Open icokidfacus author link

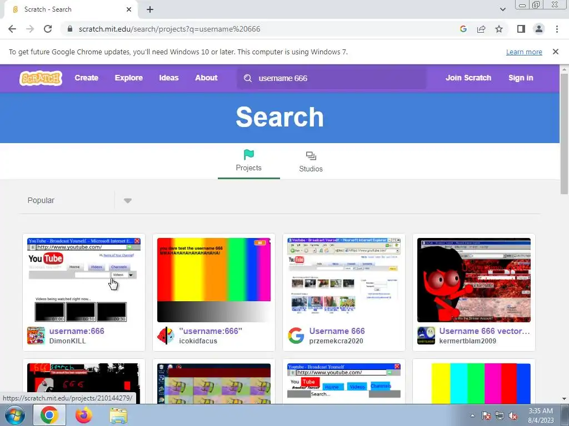pyautogui.click(x=198, y=341)
